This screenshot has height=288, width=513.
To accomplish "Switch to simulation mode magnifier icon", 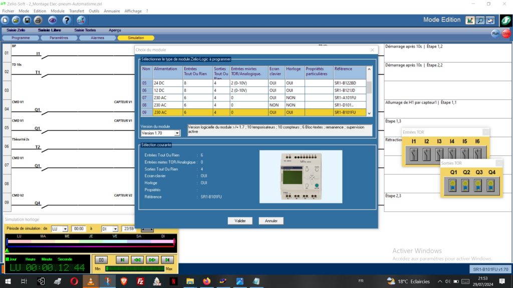I will click(480, 20).
